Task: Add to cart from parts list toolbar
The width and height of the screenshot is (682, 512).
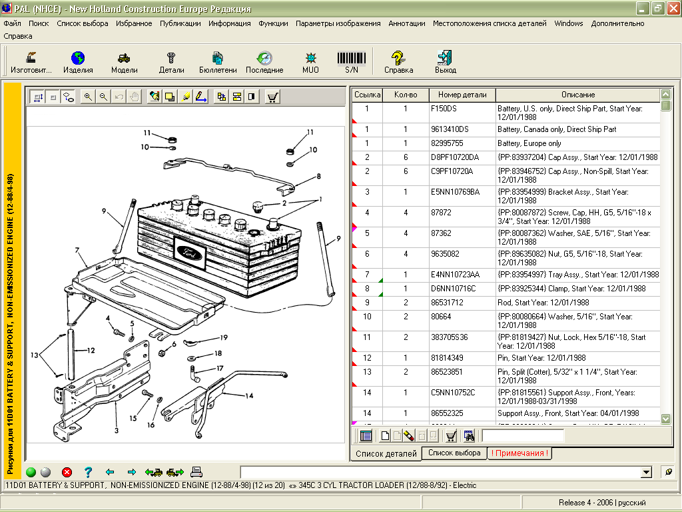Action: pos(451,435)
